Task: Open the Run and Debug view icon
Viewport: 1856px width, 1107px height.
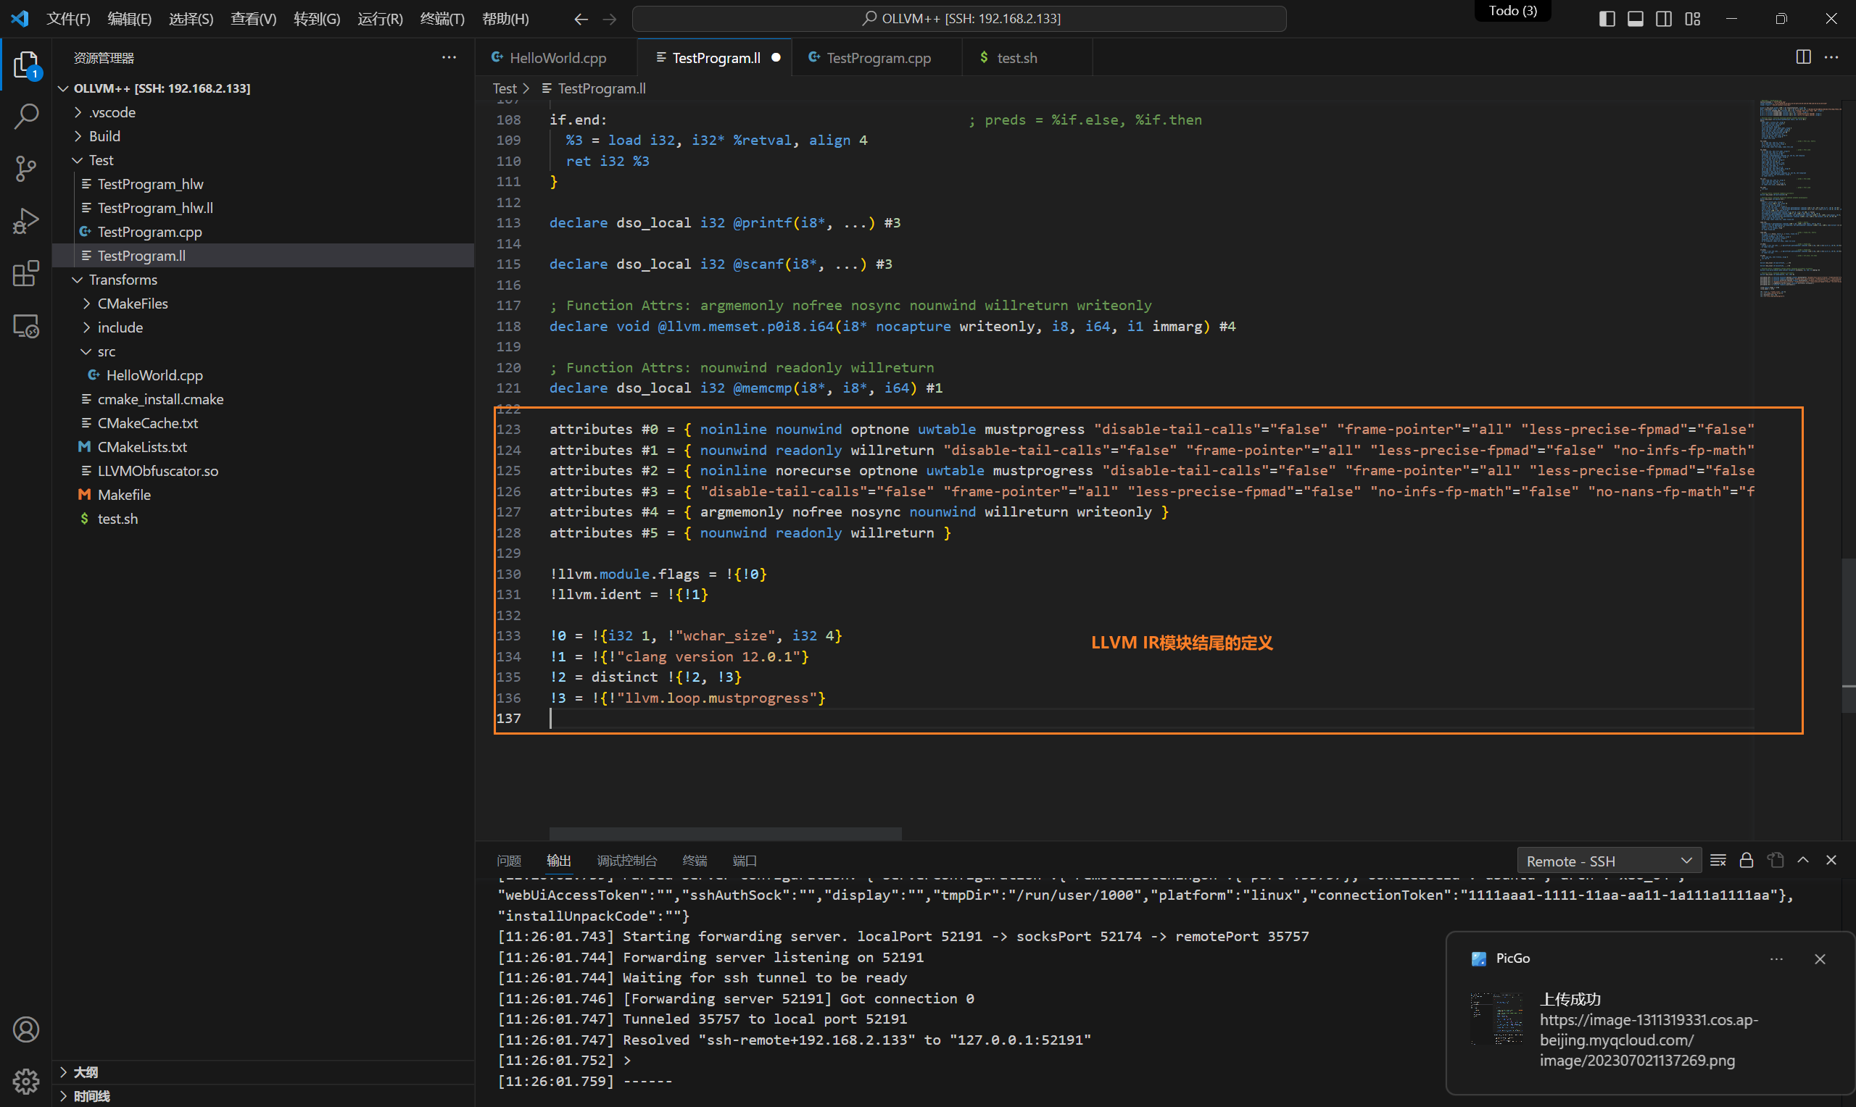Action: tap(26, 222)
